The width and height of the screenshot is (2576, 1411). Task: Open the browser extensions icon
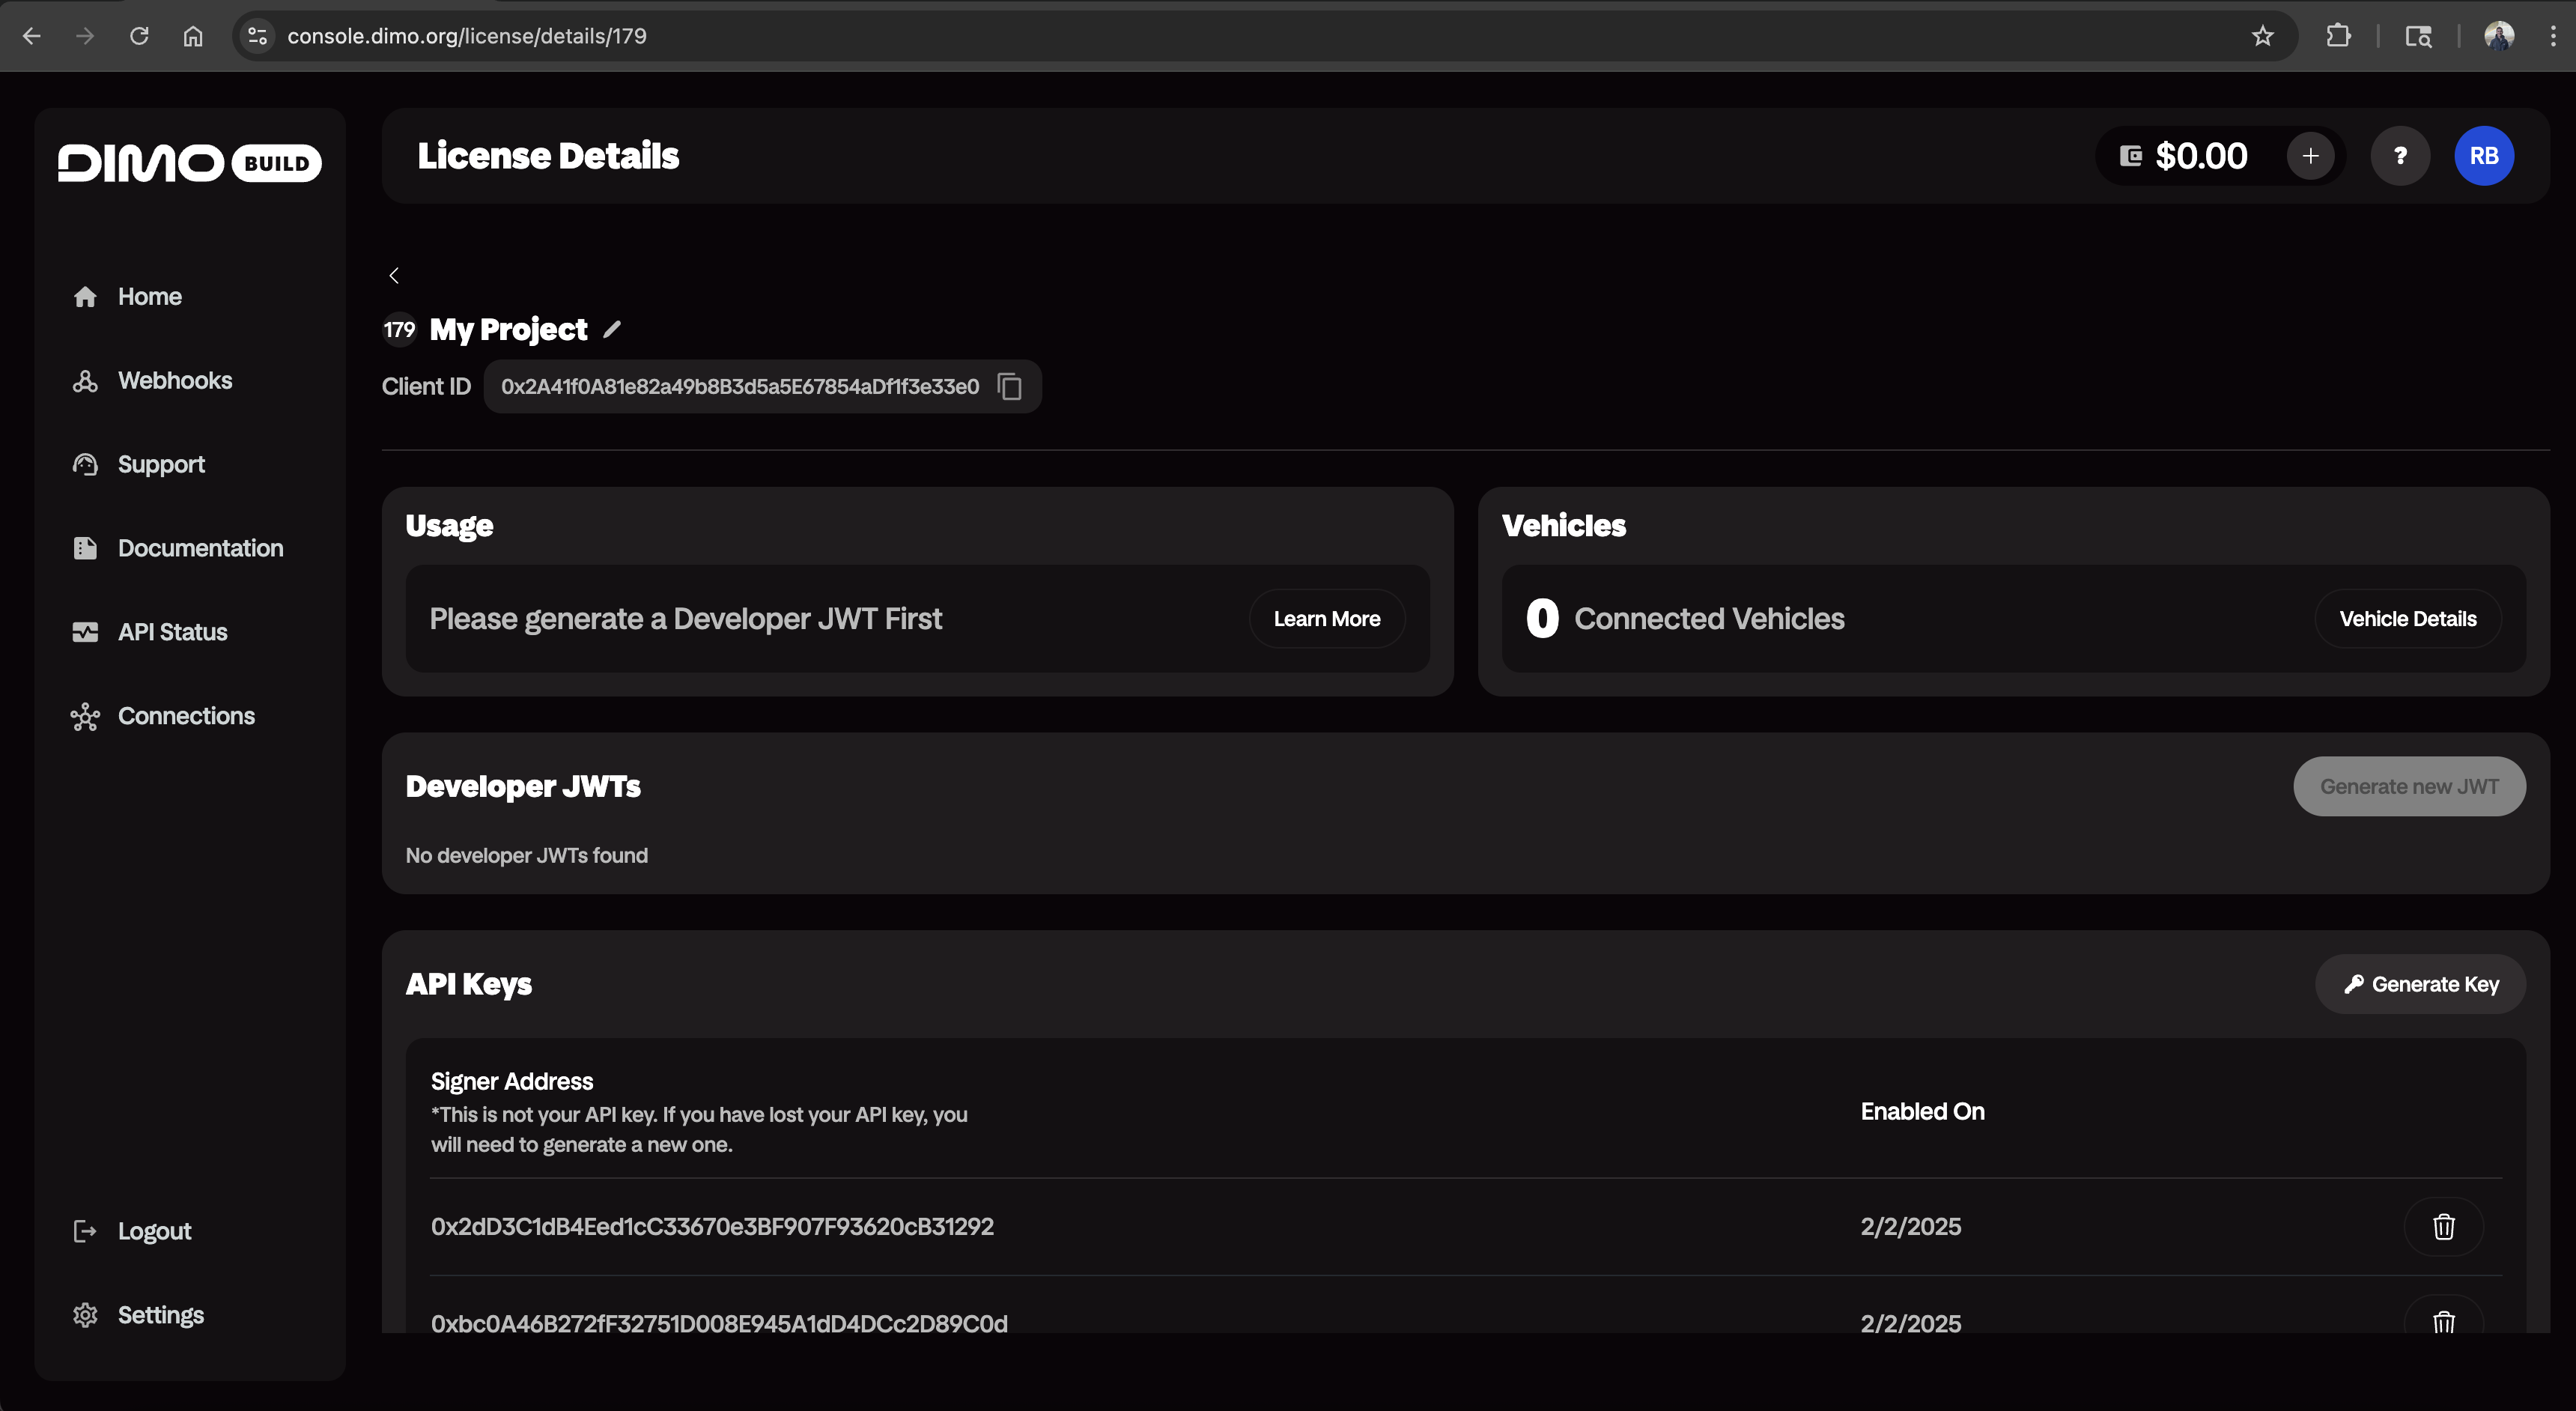click(2338, 36)
